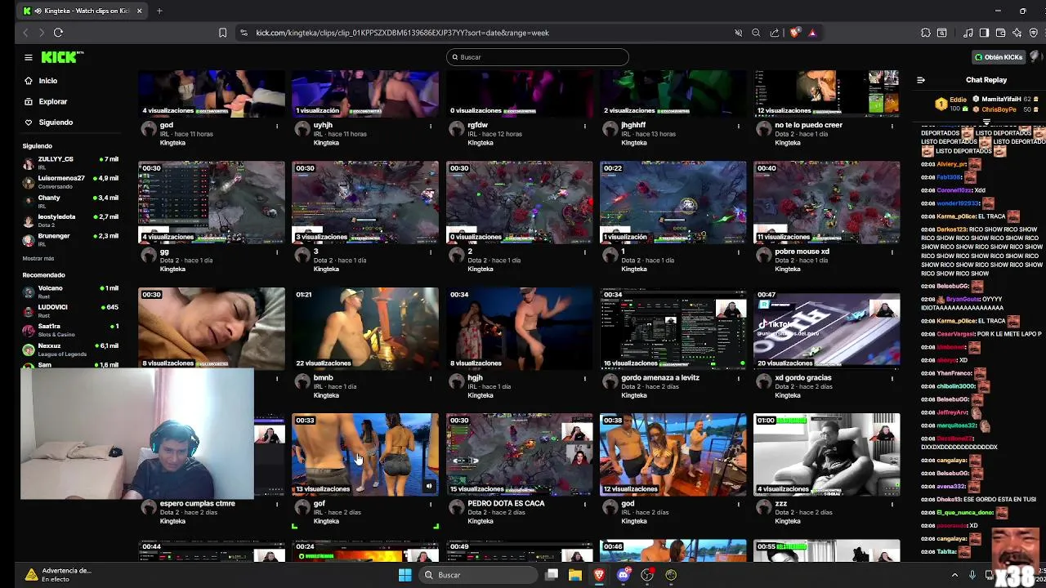The image size is (1046, 588).
Task: Close the Kingteka clips tab
Action: [x=139, y=11]
